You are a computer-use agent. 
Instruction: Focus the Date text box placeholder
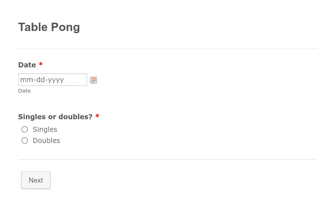click(x=53, y=80)
